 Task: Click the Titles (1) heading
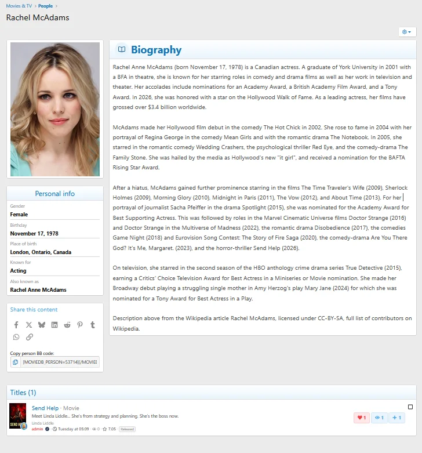click(23, 392)
